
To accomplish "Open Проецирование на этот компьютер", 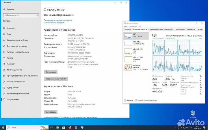I will pyautogui.click(x=22, y=76).
